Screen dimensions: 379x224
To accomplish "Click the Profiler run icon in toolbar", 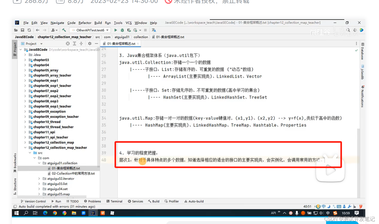I will [x=135, y=30].
